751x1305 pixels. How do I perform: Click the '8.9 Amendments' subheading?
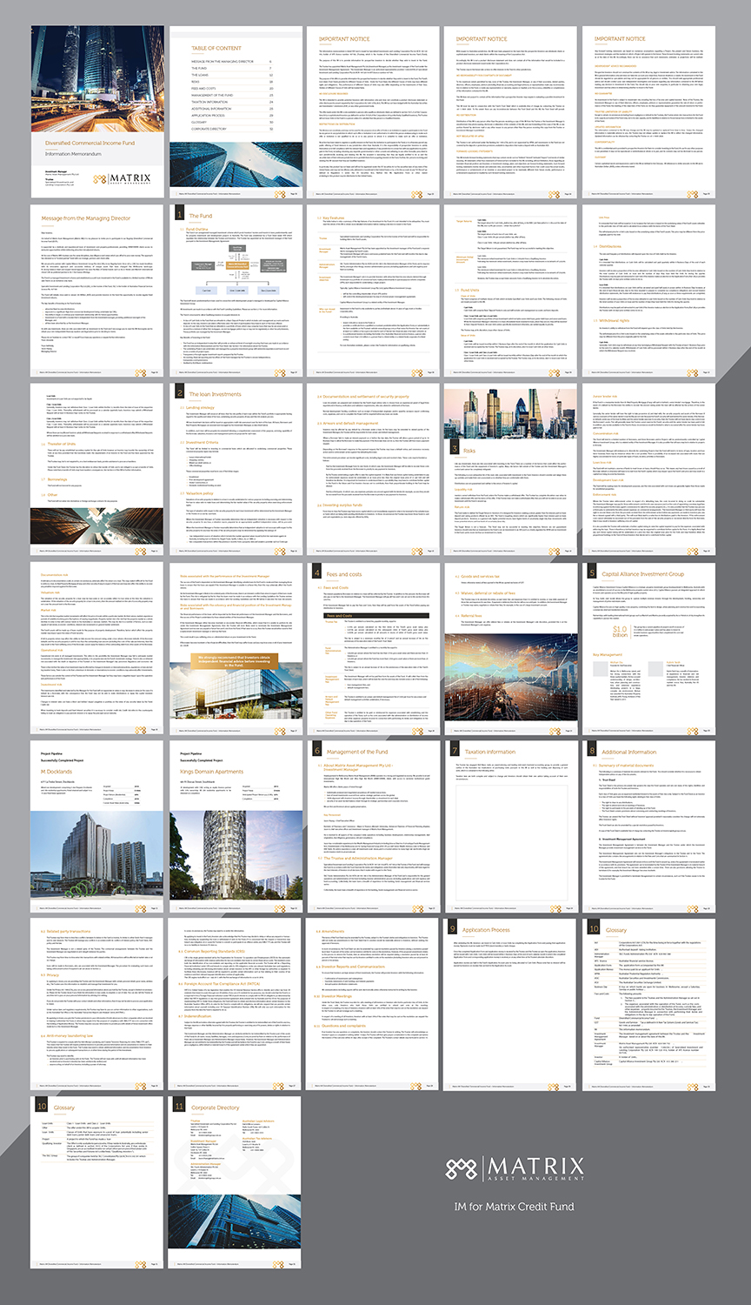[331, 931]
